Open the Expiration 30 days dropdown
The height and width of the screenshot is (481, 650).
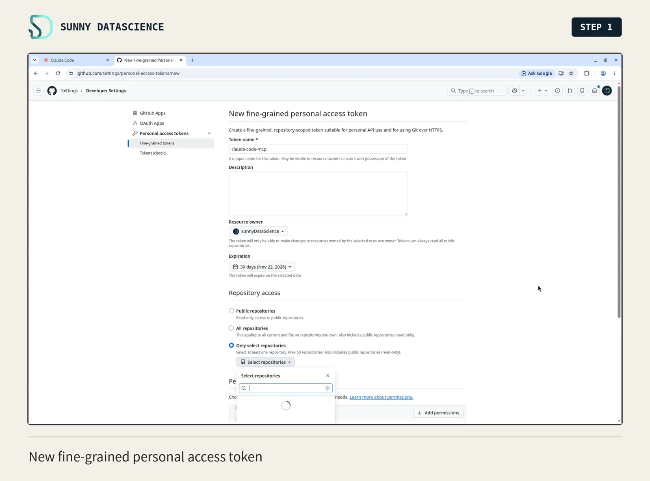pyautogui.click(x=262, y=267)
